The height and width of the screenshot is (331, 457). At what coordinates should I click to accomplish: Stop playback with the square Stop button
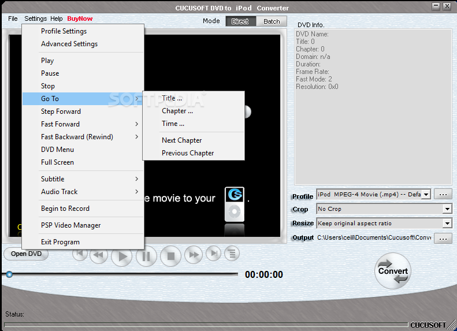(x=170, y=255)
